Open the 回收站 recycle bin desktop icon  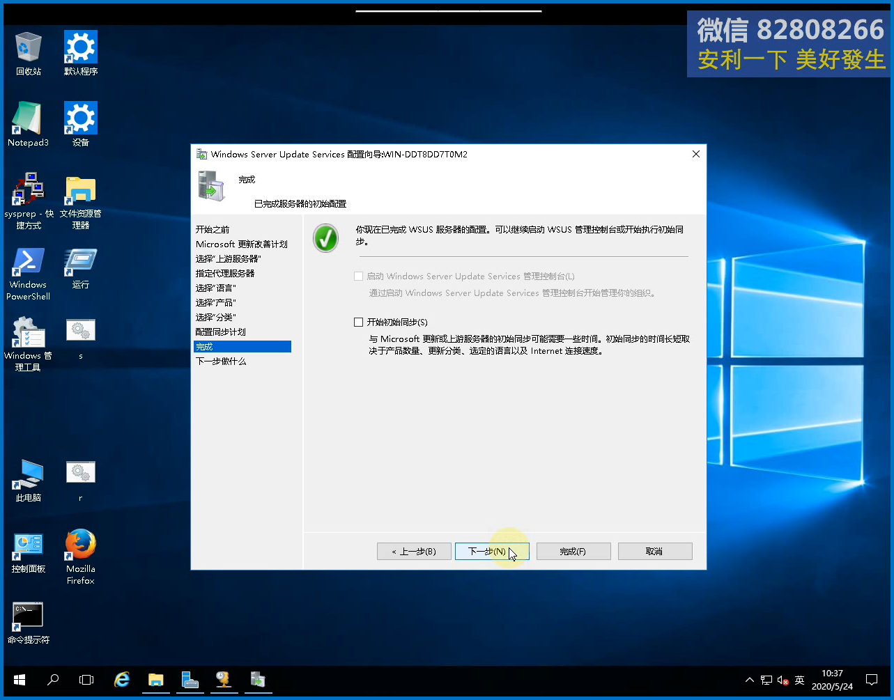(x=28, y=54)
